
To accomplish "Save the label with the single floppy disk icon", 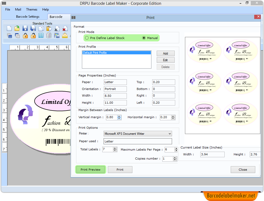I will tap(25, 28).
